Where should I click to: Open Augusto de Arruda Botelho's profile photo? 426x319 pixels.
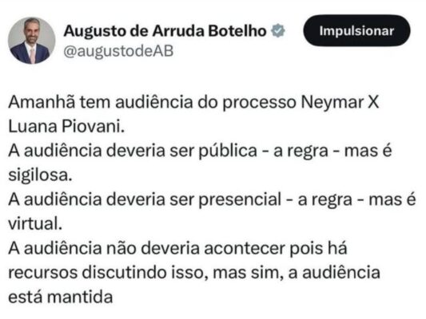click(31, 41)
